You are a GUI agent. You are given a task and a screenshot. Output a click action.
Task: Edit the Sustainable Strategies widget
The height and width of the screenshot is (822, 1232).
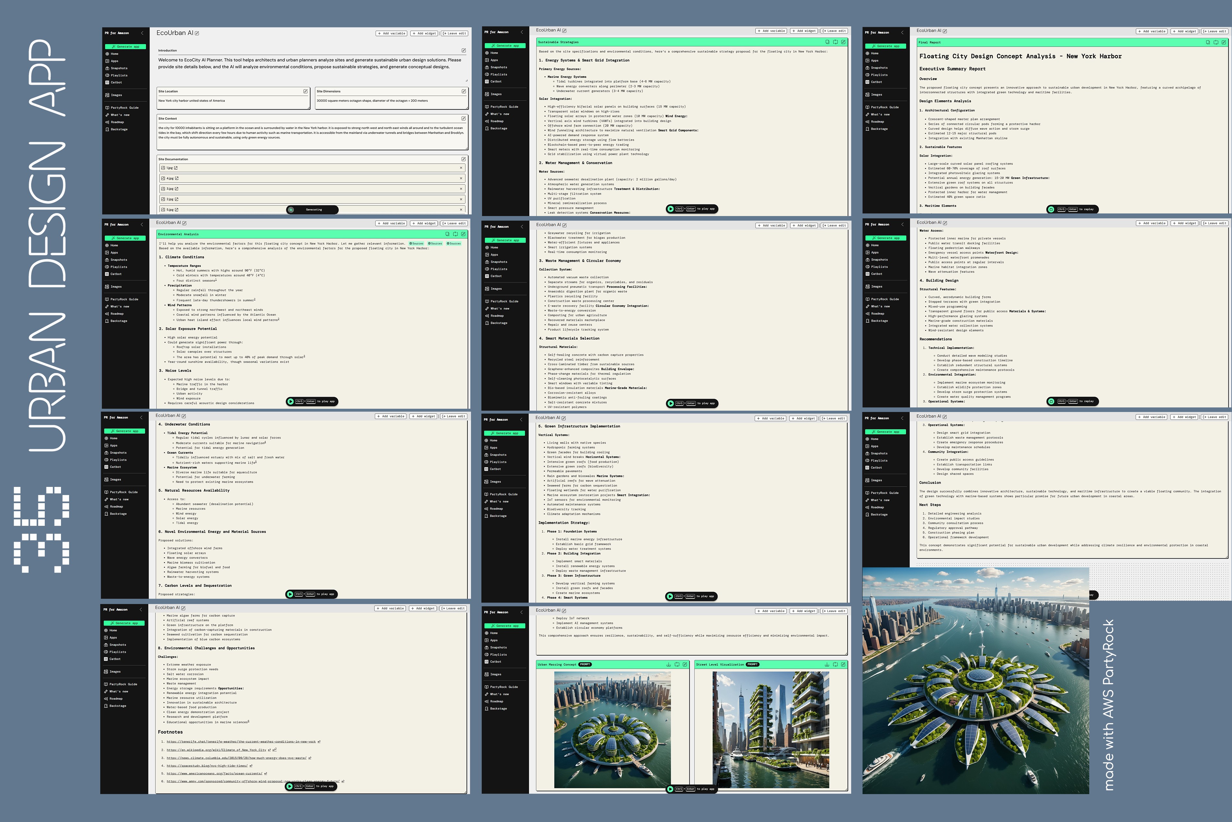843,42
